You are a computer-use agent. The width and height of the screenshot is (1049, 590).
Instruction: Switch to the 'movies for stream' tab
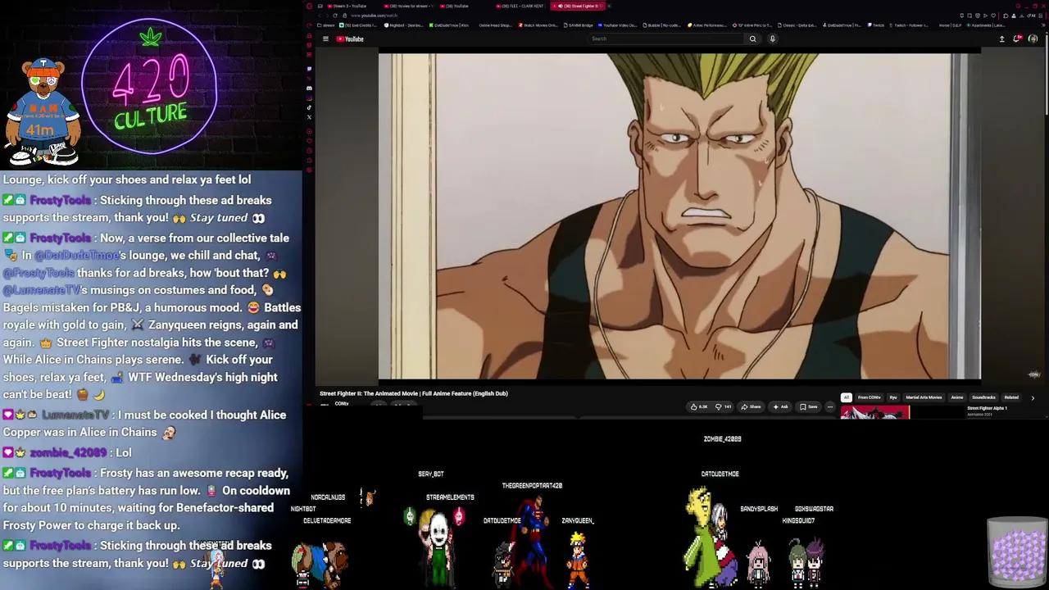coord(410,6)
